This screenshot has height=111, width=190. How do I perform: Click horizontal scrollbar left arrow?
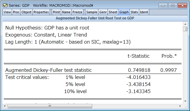pyautogui.click(x=5, y=106)
